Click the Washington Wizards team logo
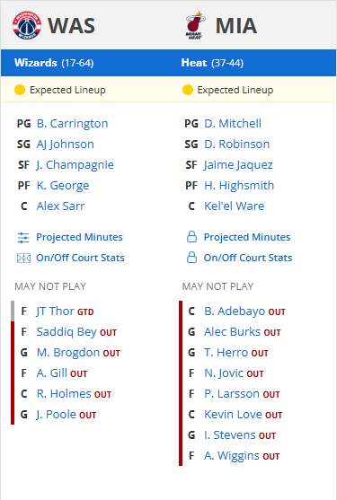 27,25
